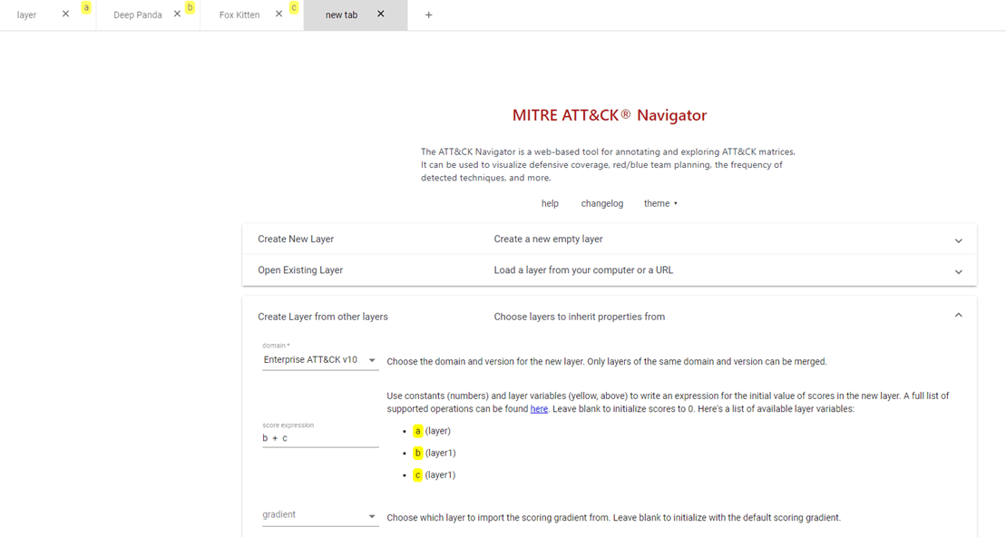This screenshot has height=537, width=1006.
Task: Open the changelog link
Action: [602, 204]
